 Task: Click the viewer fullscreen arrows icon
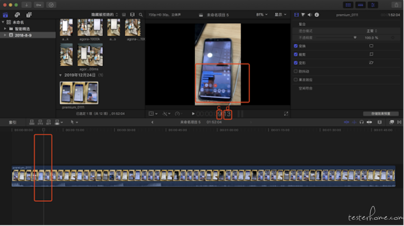286,114
